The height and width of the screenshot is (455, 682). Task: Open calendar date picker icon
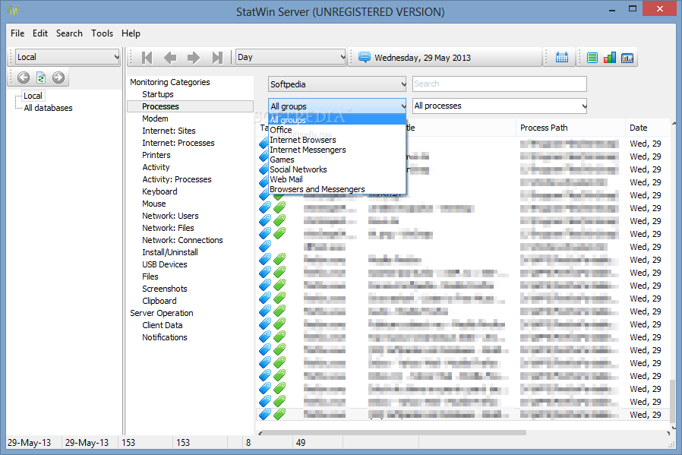(561, 58)
